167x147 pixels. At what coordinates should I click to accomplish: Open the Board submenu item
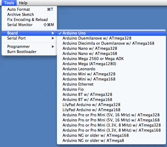click(x=29, y=33)
